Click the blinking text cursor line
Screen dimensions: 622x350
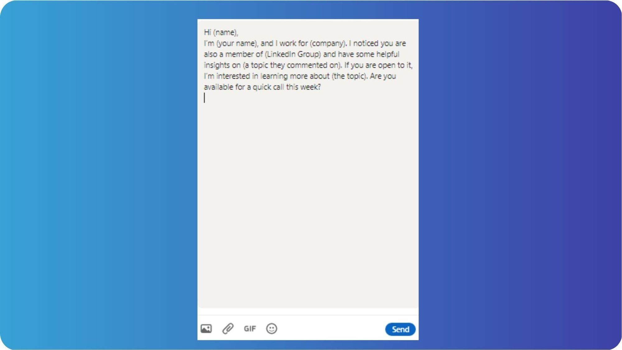[x=204, y=98]
